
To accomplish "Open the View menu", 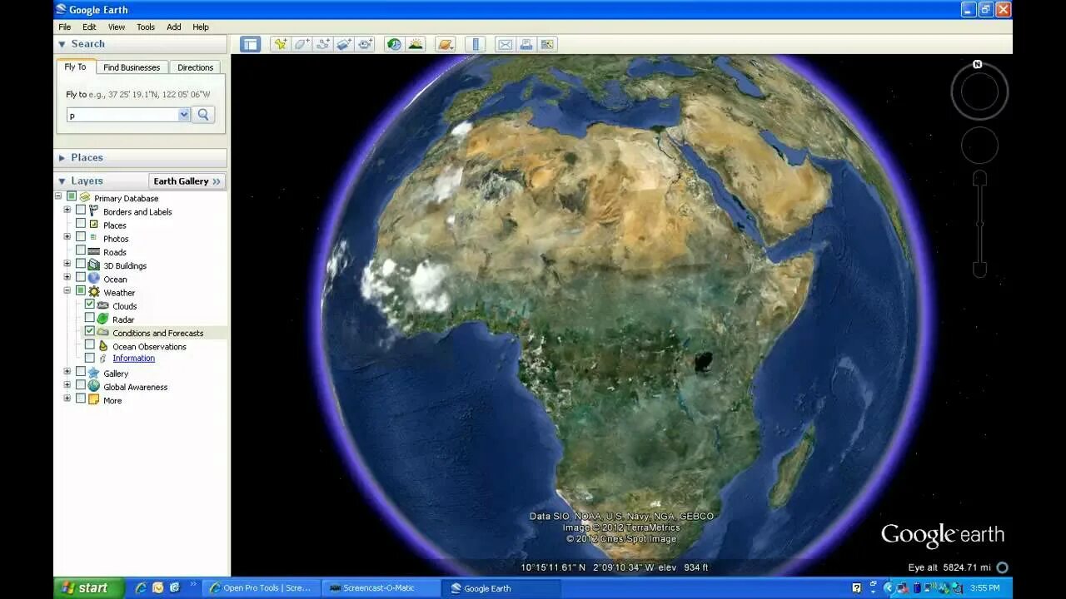I will coord(117,27).
